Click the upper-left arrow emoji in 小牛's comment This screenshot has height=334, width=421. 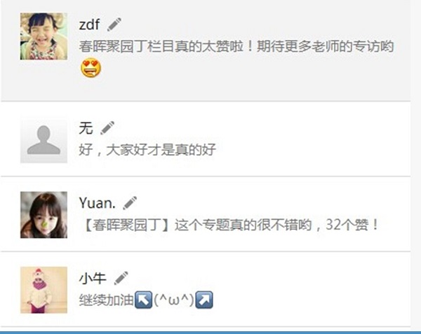pos(143,300)
